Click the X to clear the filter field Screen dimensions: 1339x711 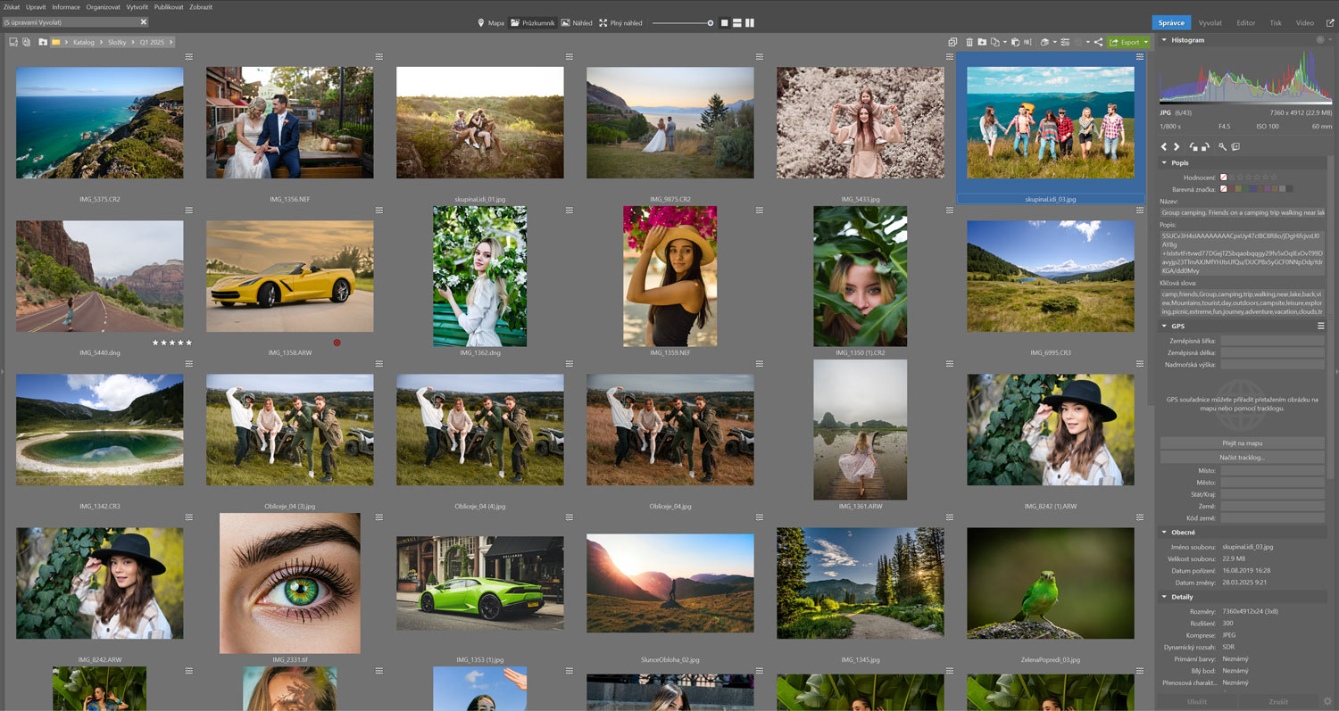[x=144, y=22]
